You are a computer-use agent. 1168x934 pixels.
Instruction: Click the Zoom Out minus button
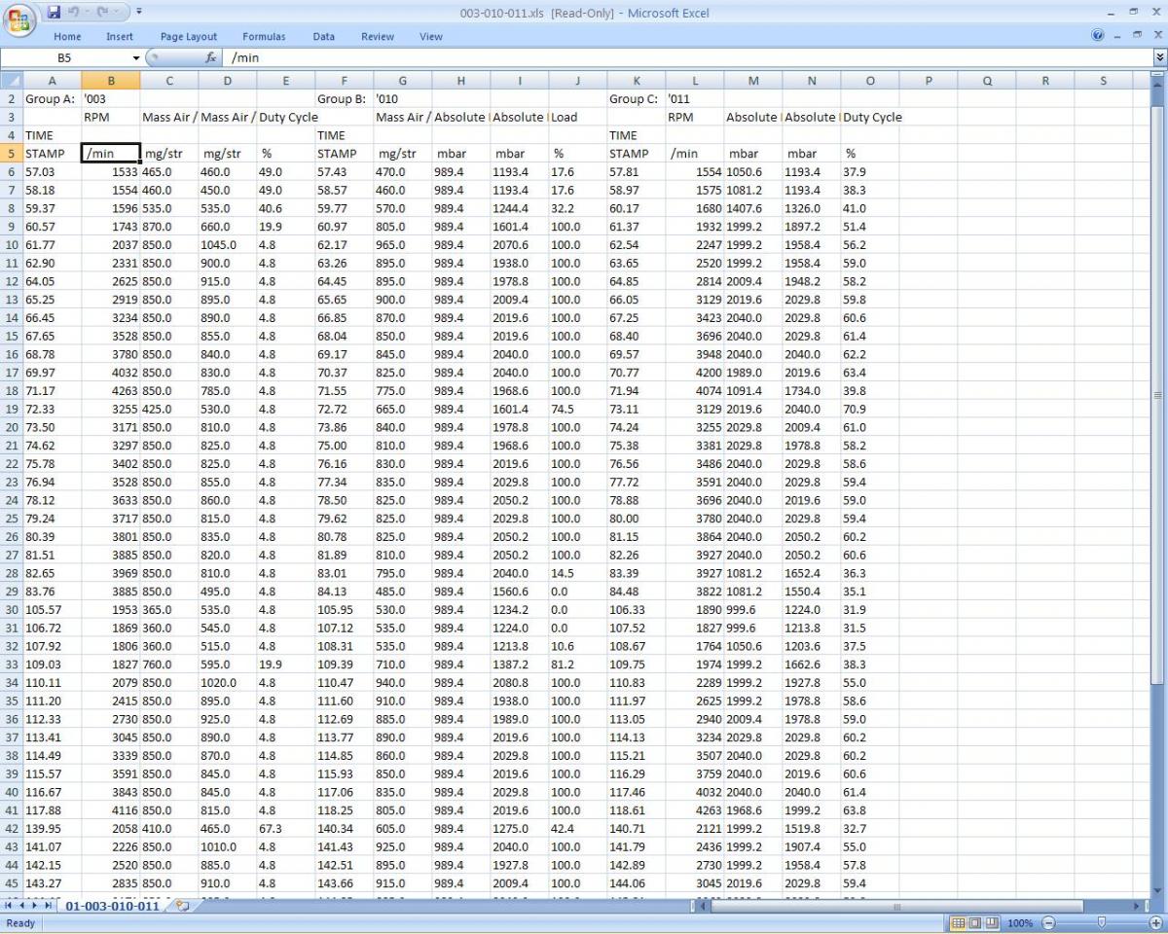1047,922
